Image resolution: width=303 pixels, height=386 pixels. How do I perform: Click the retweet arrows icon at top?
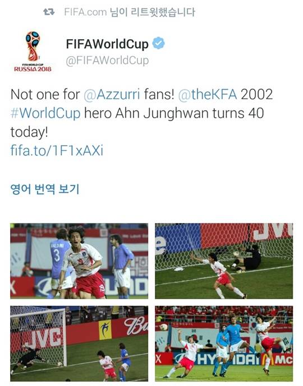[x=49, y=12]
